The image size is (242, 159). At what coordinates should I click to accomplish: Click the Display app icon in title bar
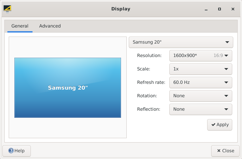tap(7, 9)
